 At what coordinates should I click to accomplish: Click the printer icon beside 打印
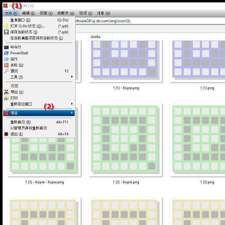(x=6, y=98)
